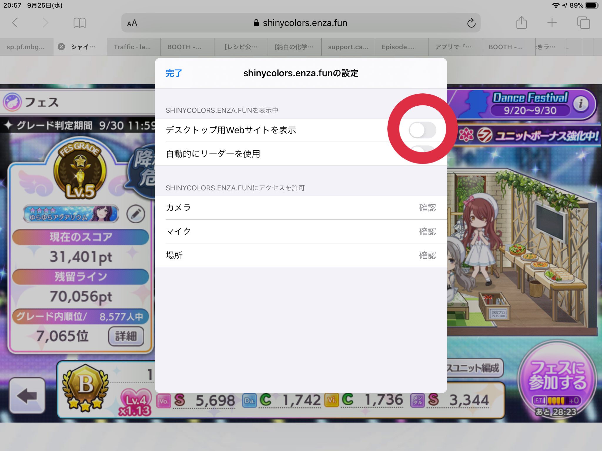
Task: Open the bookmarks book icon
Action: [79, 23]
